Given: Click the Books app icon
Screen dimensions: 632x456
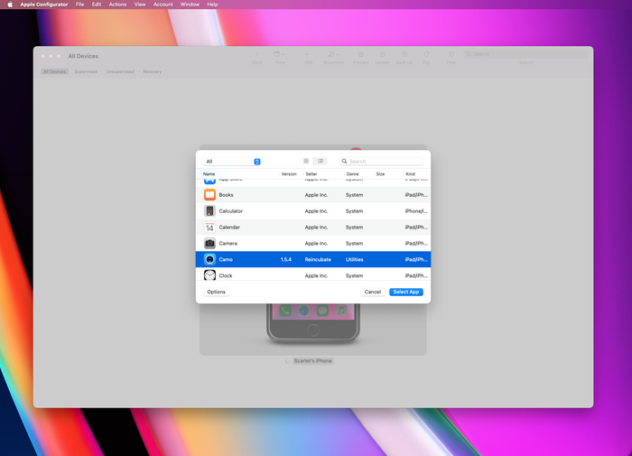Looking at the screenshot, I should pos(209,195).
